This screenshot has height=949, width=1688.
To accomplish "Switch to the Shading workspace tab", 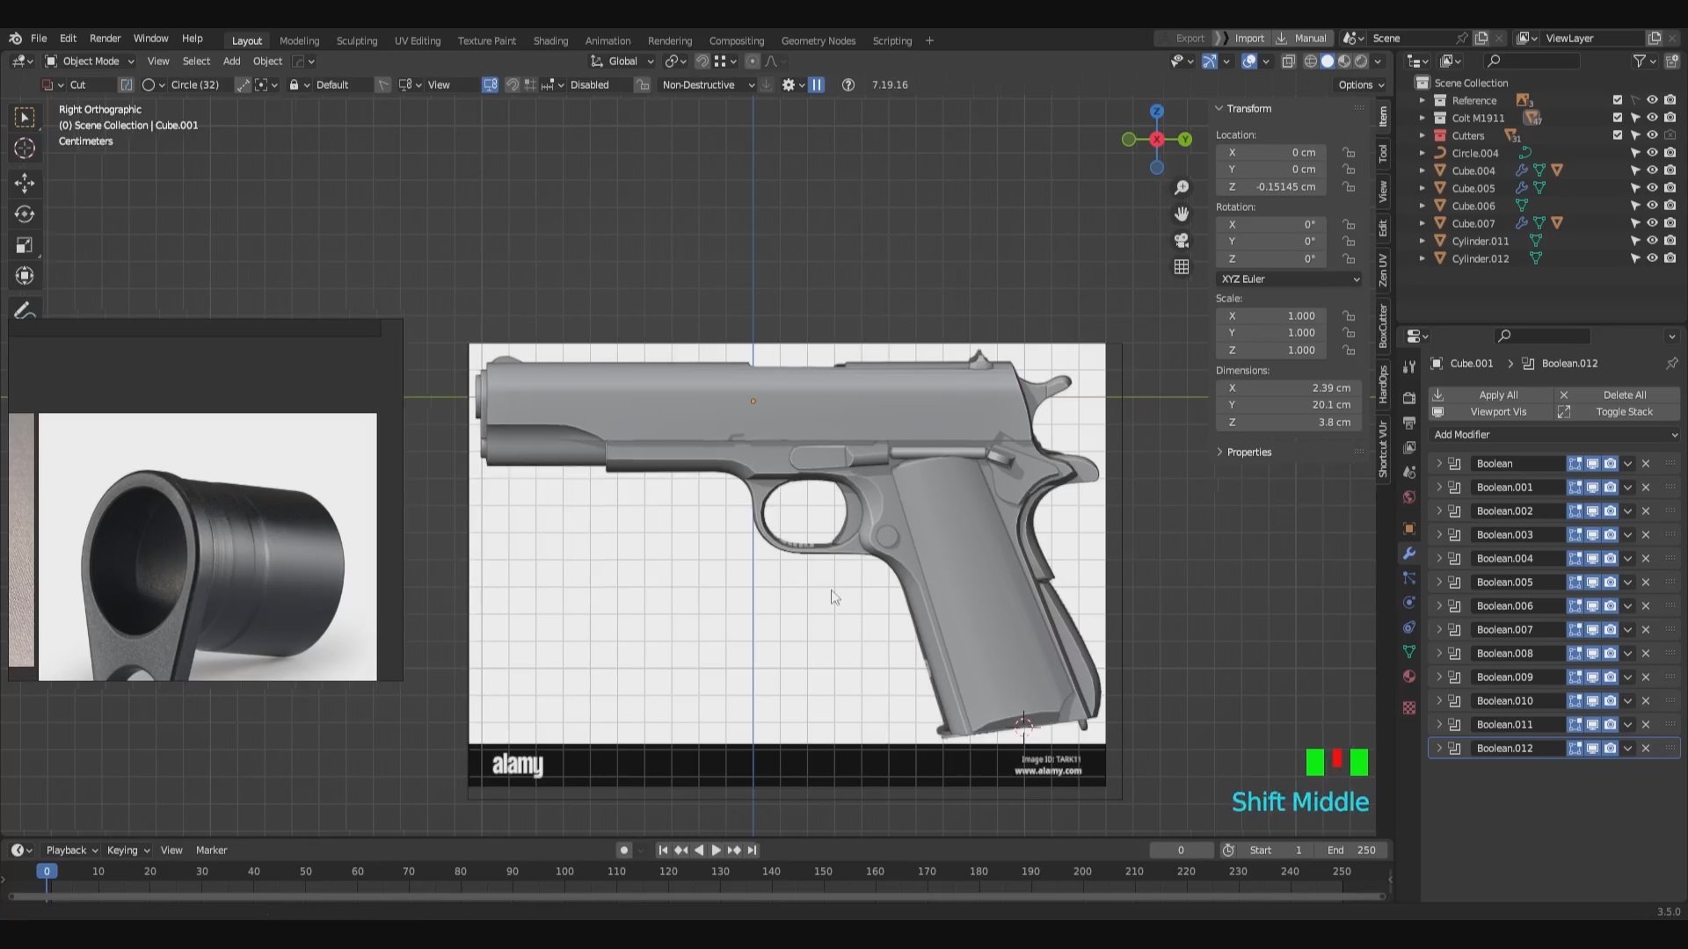I will (x=551, y=40).
